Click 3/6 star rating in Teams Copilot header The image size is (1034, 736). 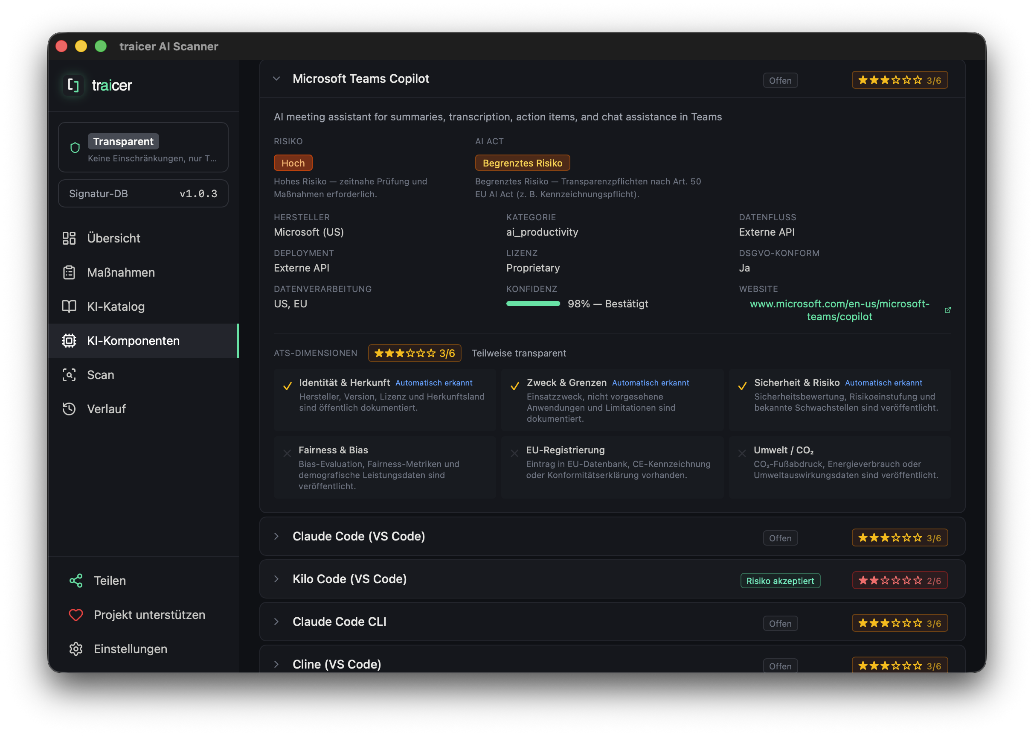[900, 80]
